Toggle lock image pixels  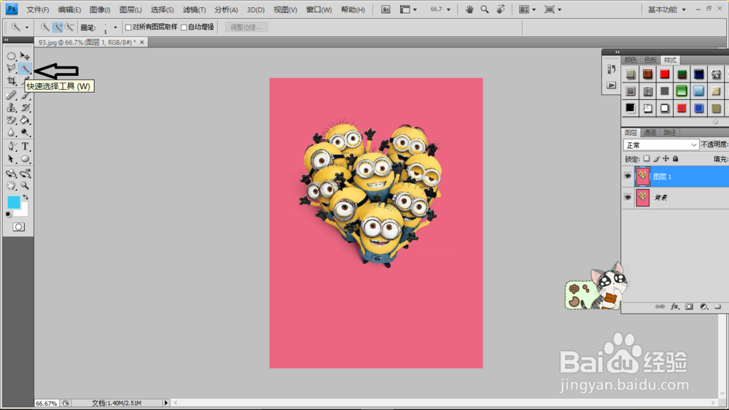point(656,159)
